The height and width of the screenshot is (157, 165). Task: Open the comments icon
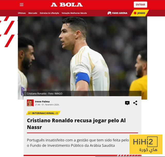click(x=127, y=103)
